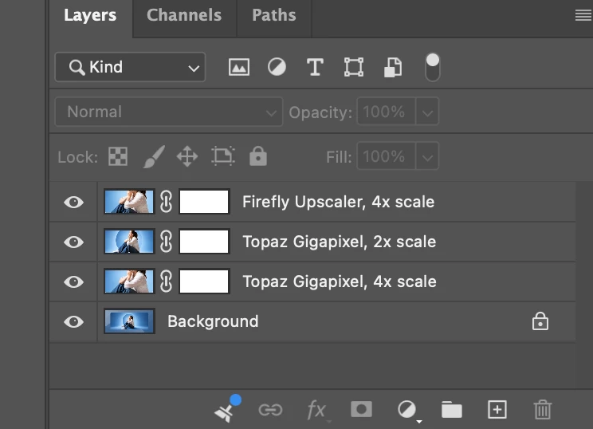Click the clean-up icon with blue dot
Viewport: 593px width, 429px height.
pyautogui.click(x=228, y=408)
